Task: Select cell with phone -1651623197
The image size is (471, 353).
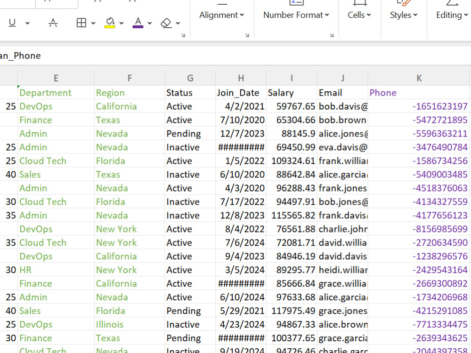Action: pos(419,106)
